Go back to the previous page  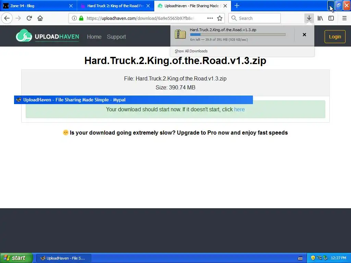click(x=7, y=18)
